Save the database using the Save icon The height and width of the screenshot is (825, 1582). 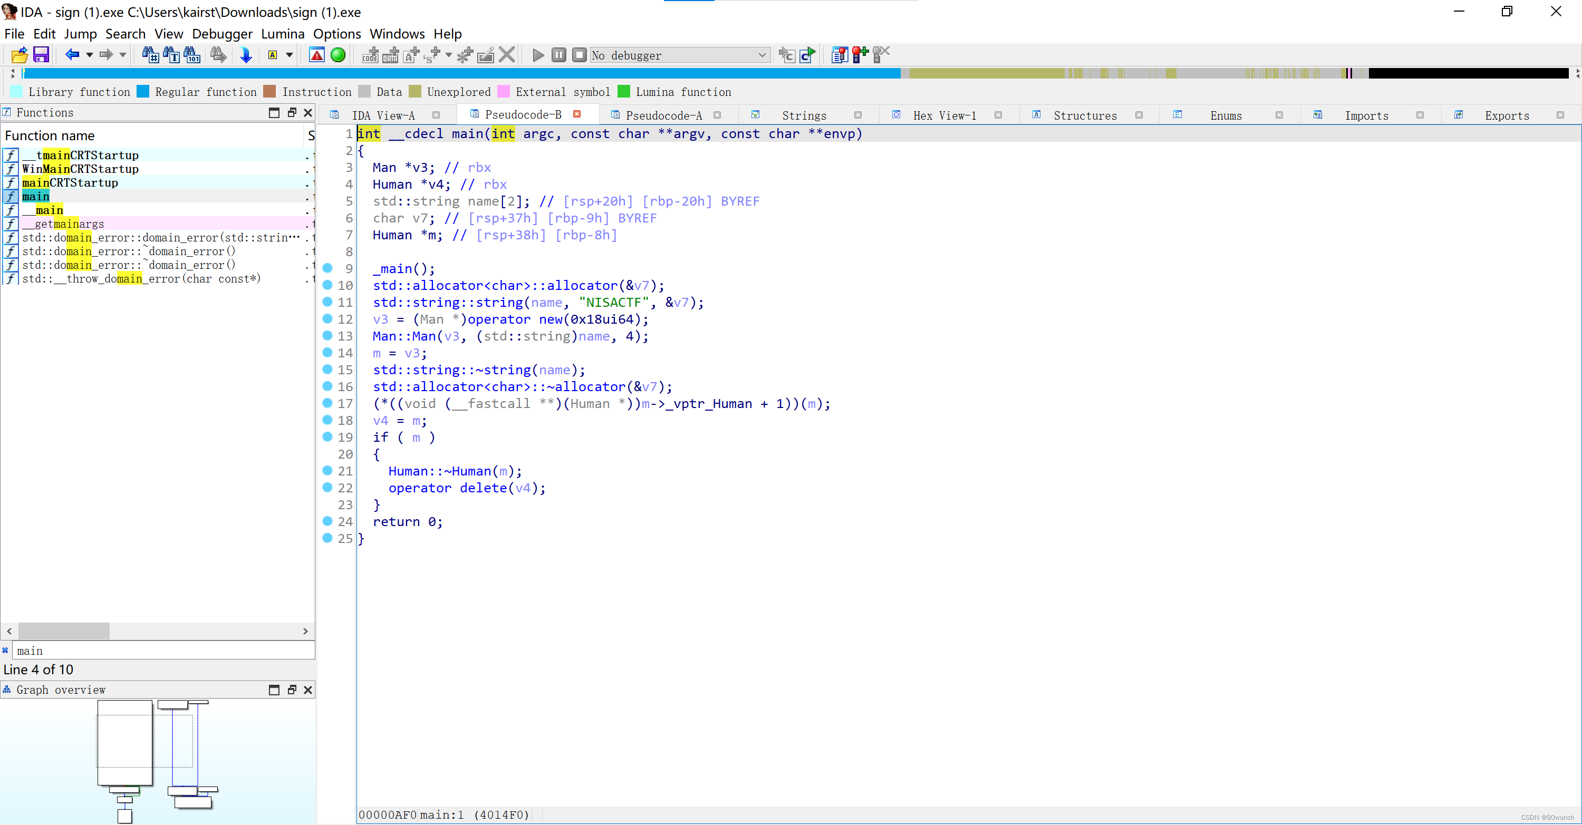pos(41,55)
